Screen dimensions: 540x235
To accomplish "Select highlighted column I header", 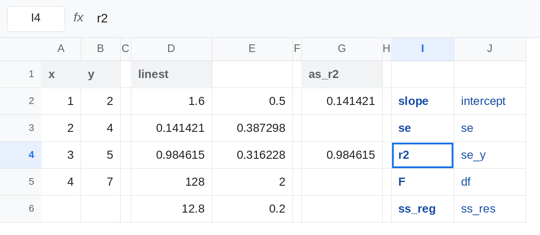I will [422, 49].
